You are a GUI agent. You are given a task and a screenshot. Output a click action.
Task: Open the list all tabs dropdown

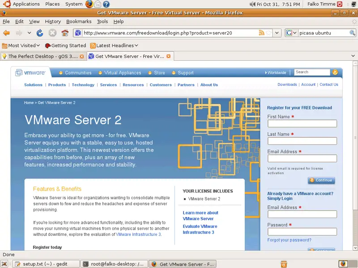tap(353, 56)
